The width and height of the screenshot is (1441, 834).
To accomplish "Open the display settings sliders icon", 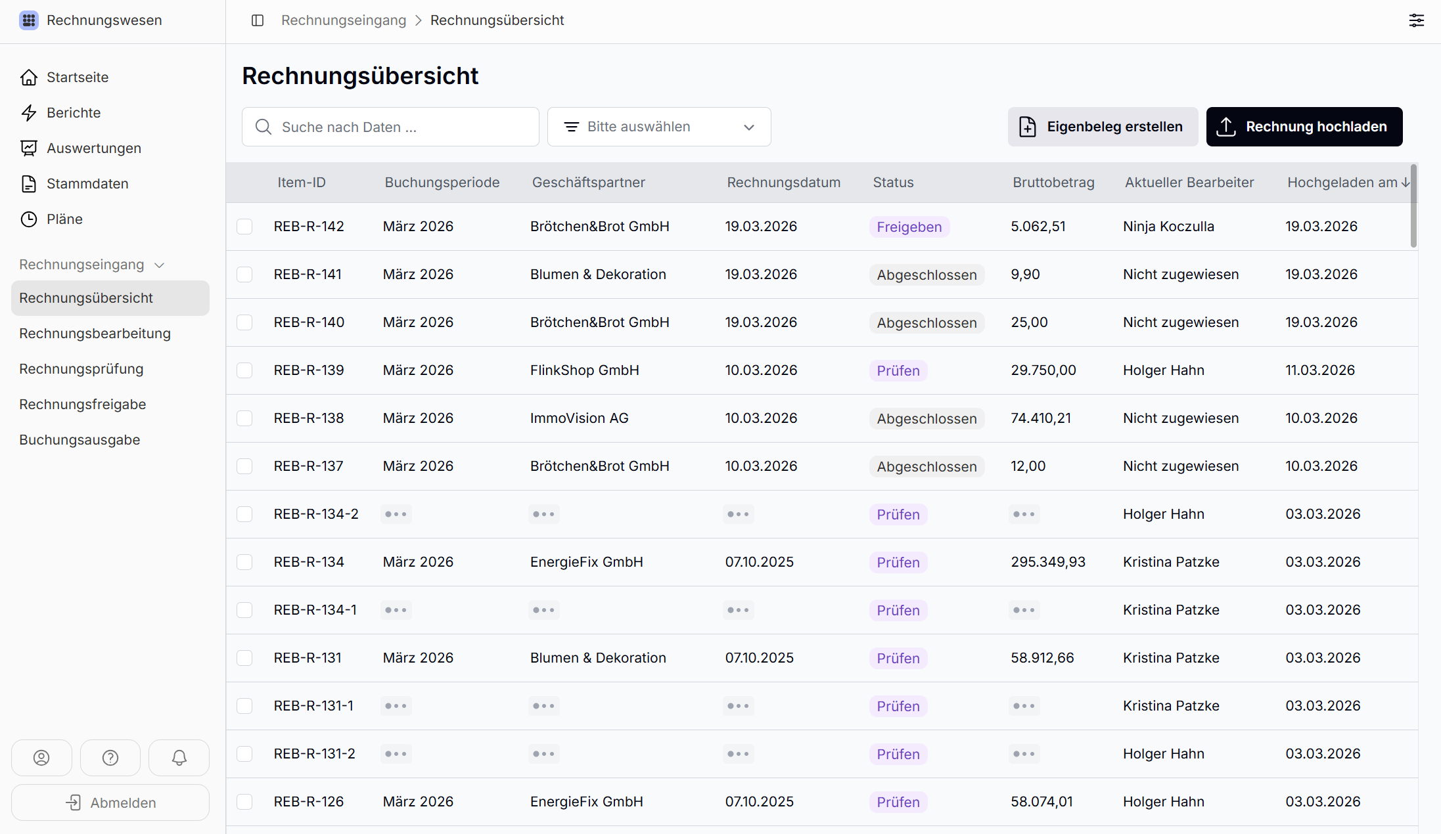I will [x=1416, y=20].
